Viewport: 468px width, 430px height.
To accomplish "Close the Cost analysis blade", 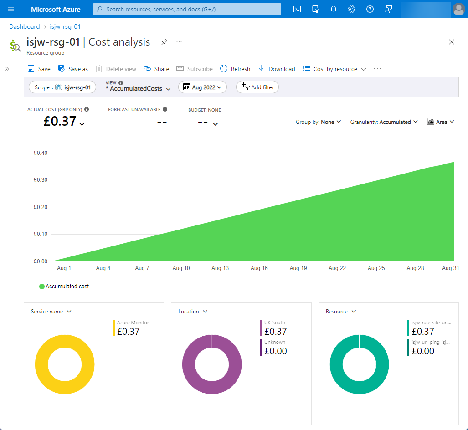I will click(451, 42).
